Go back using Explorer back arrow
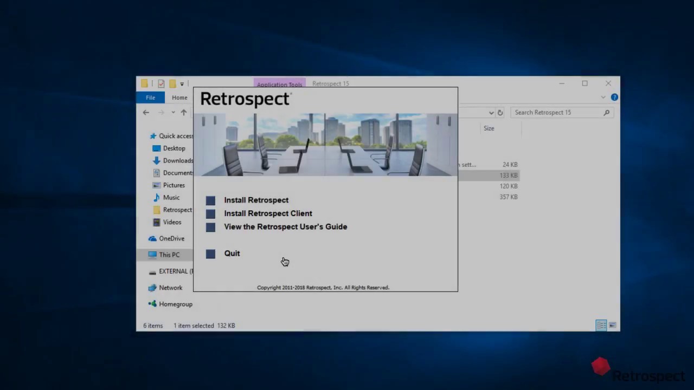Viewport: 694px width, 390px height. point(146,112)
